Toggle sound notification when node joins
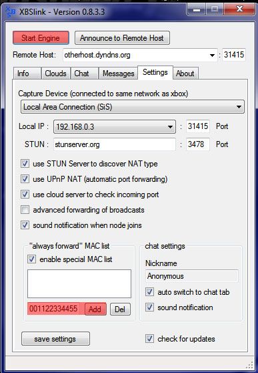The width and height of the screenshot is (258, 373). pos(25,225)
